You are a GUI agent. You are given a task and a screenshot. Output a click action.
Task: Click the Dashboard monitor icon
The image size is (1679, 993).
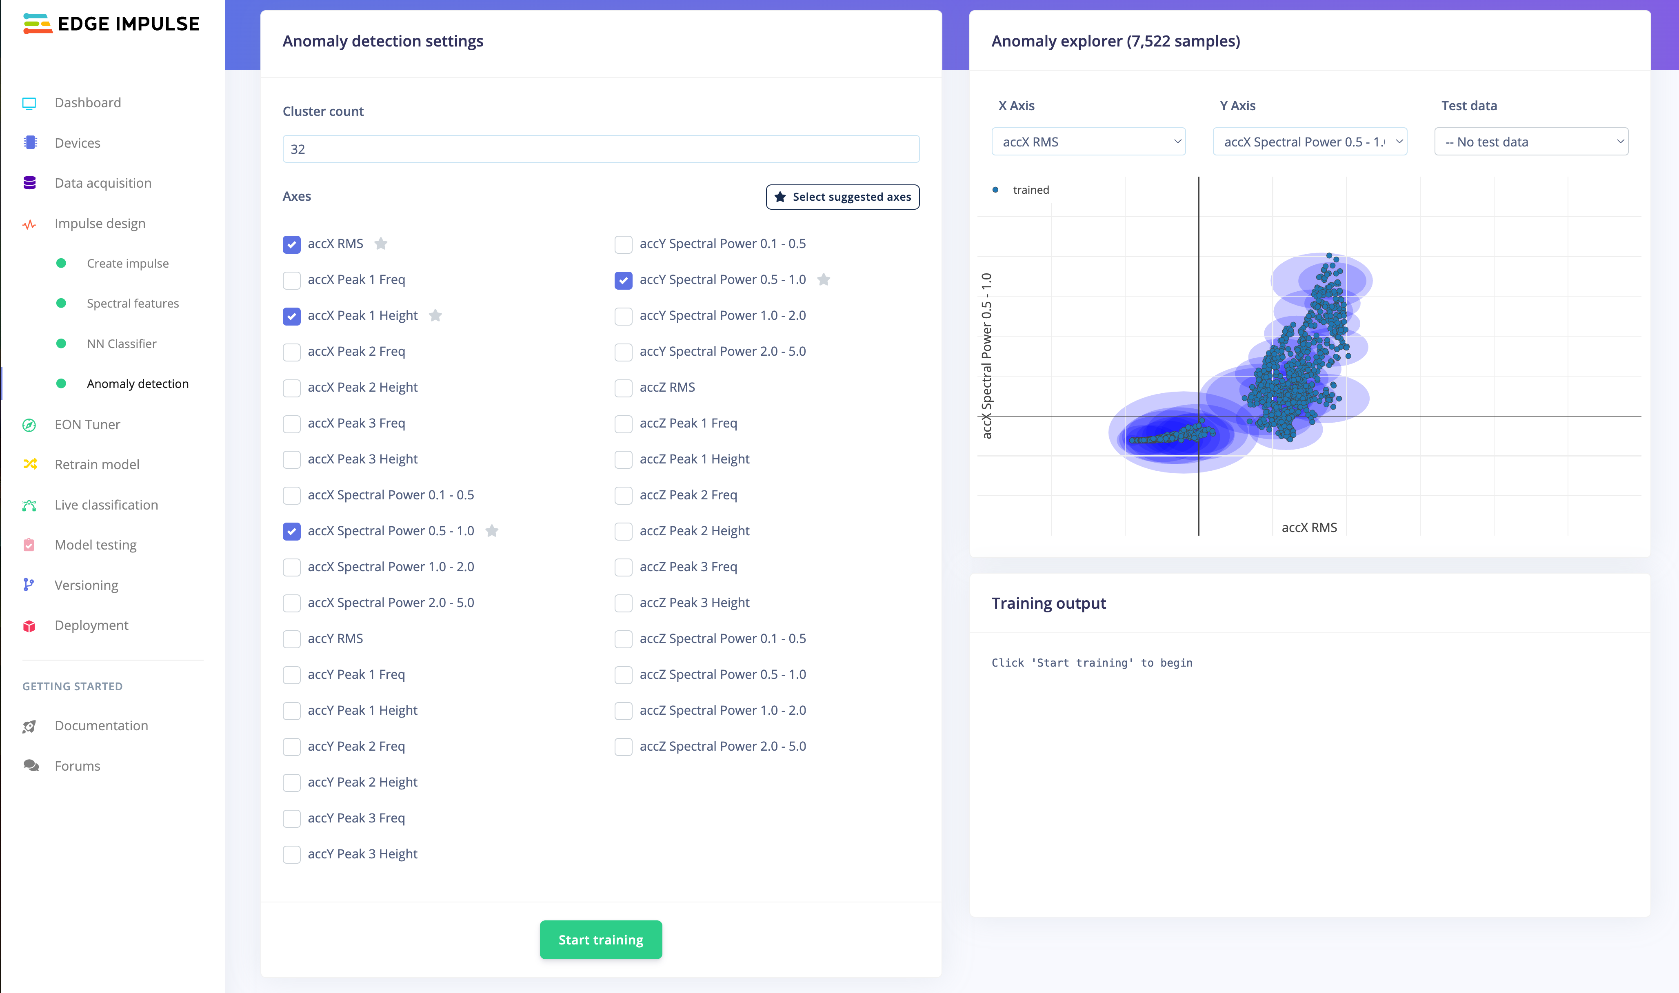(29, 103)
